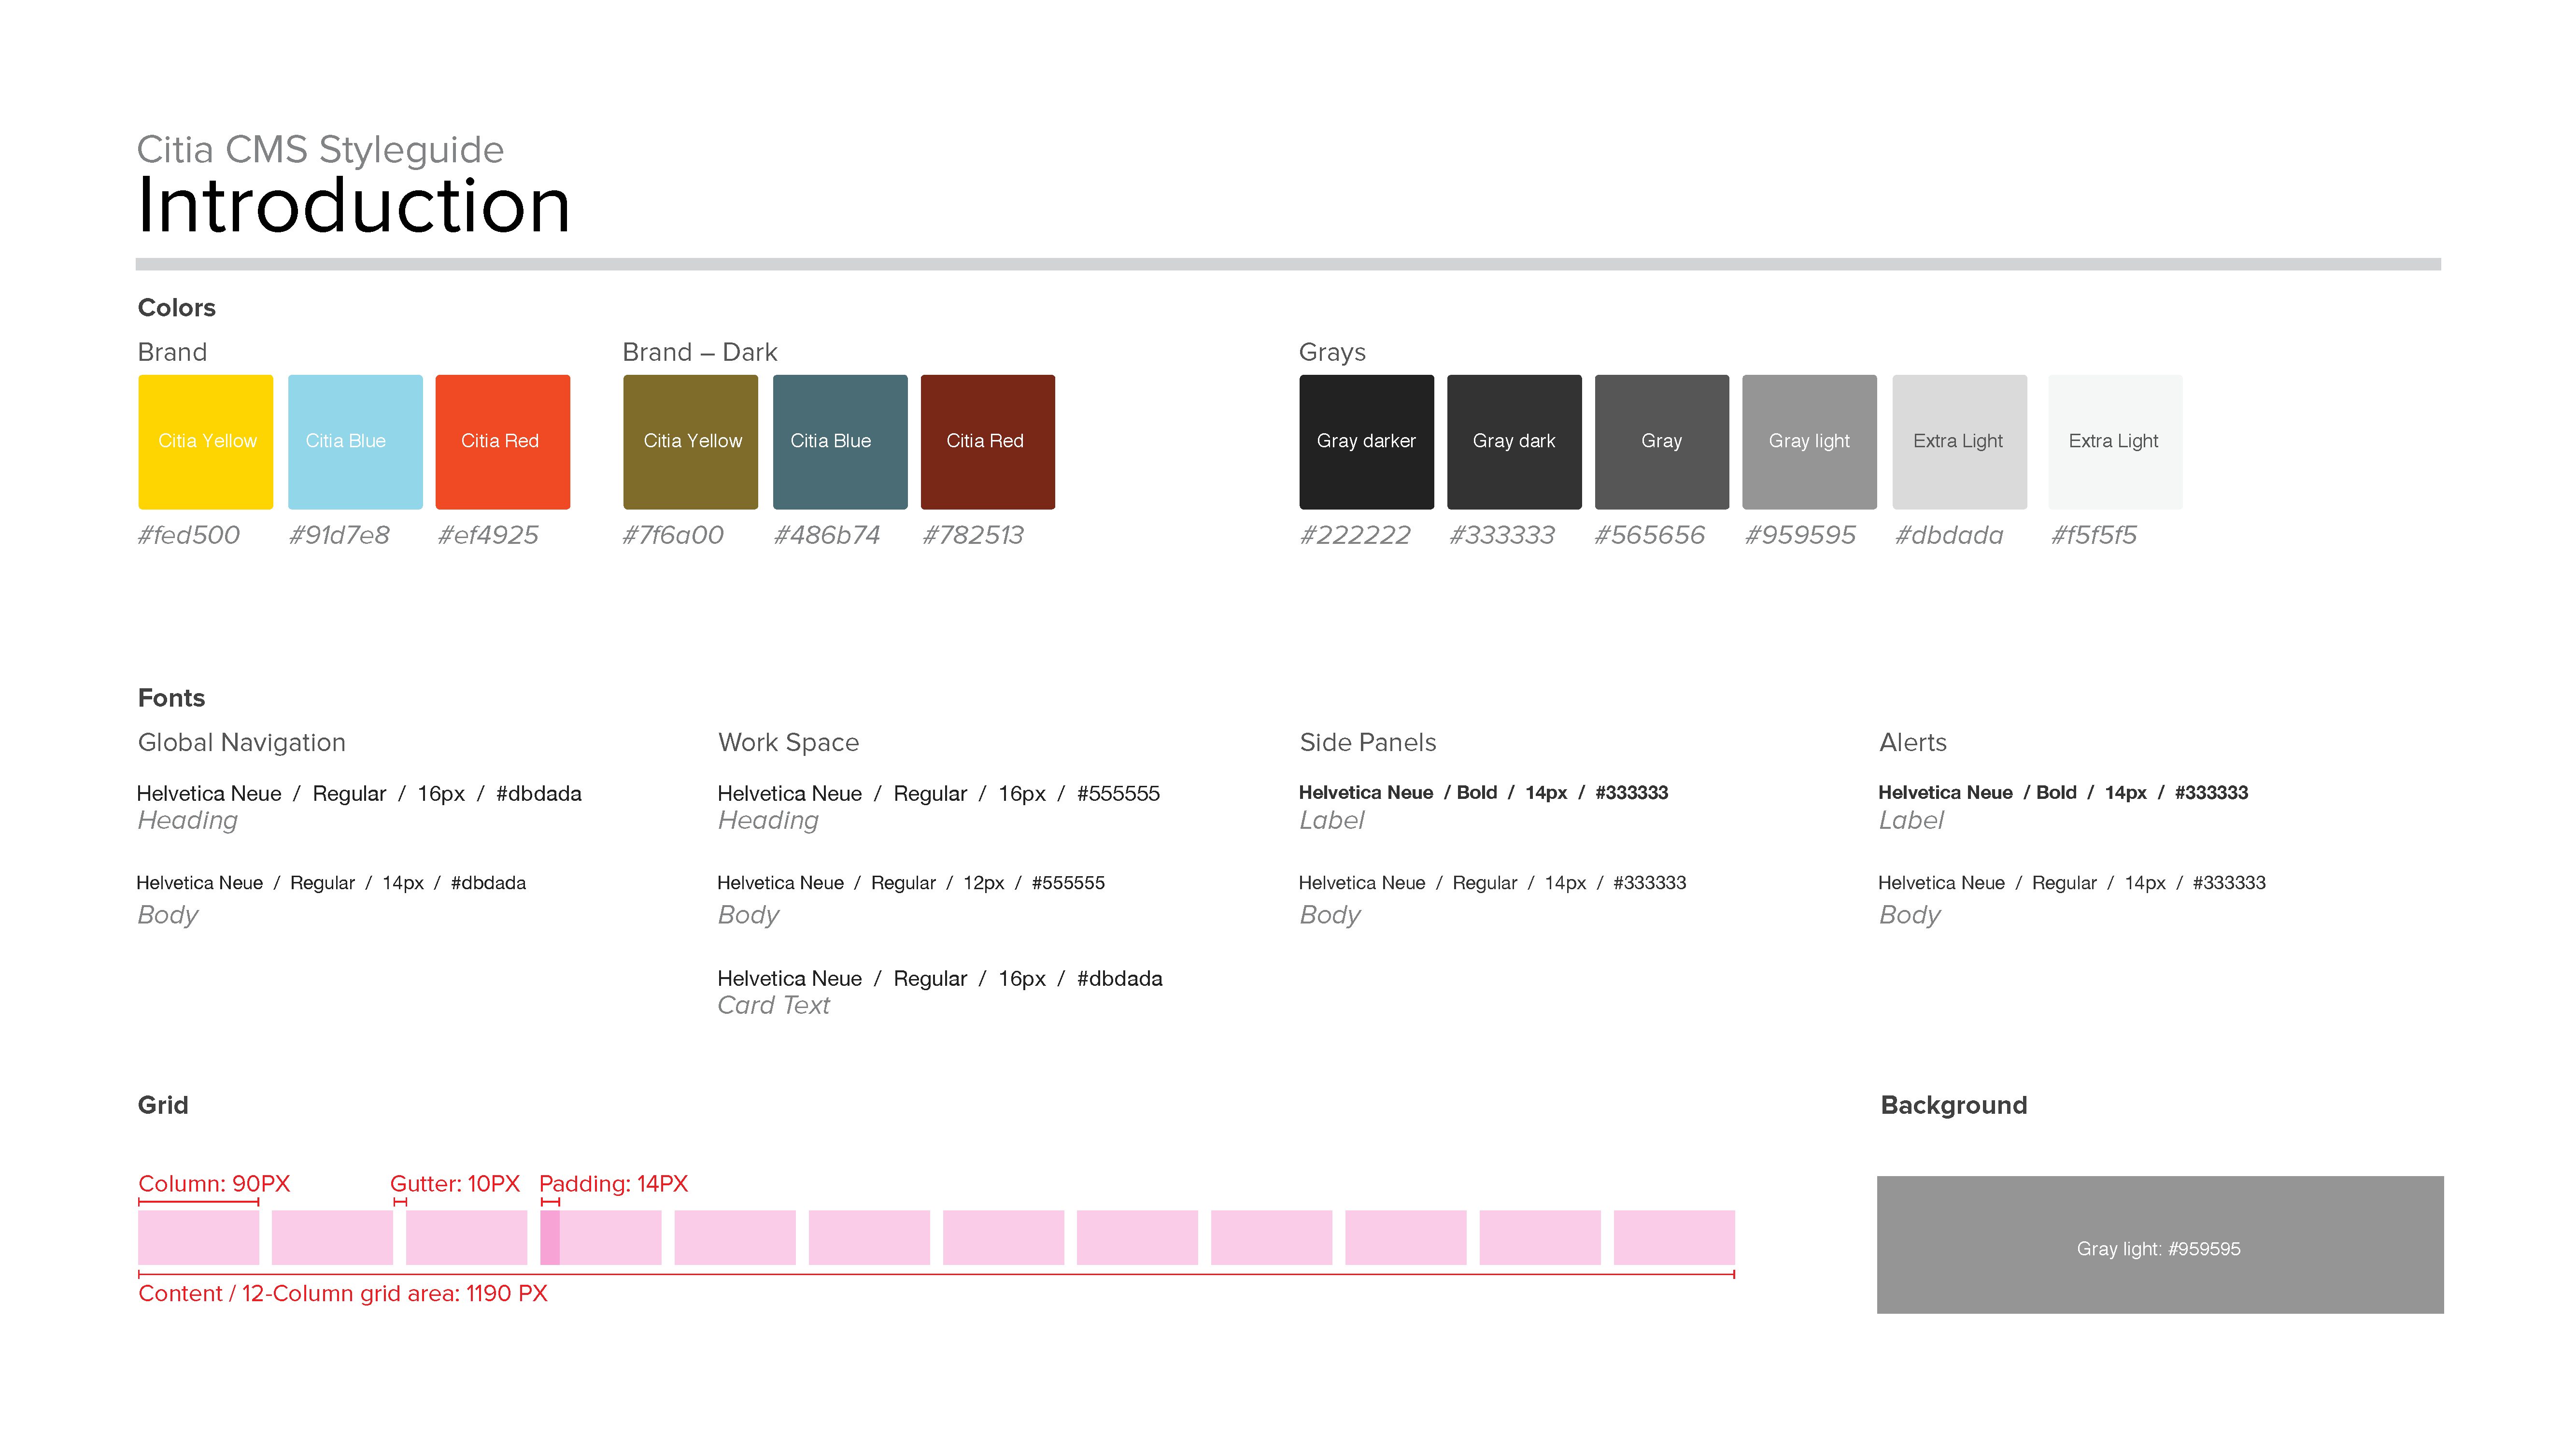Click the Work Space label

788,742
